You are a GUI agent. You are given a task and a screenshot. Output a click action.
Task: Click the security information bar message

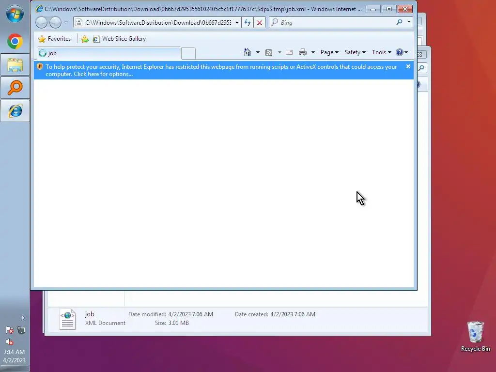(221, 70)
